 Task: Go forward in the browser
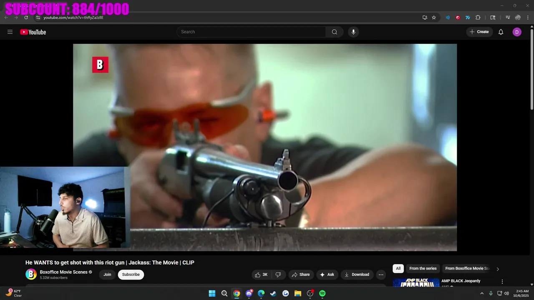pyautogui.click(x=16, y=17)
